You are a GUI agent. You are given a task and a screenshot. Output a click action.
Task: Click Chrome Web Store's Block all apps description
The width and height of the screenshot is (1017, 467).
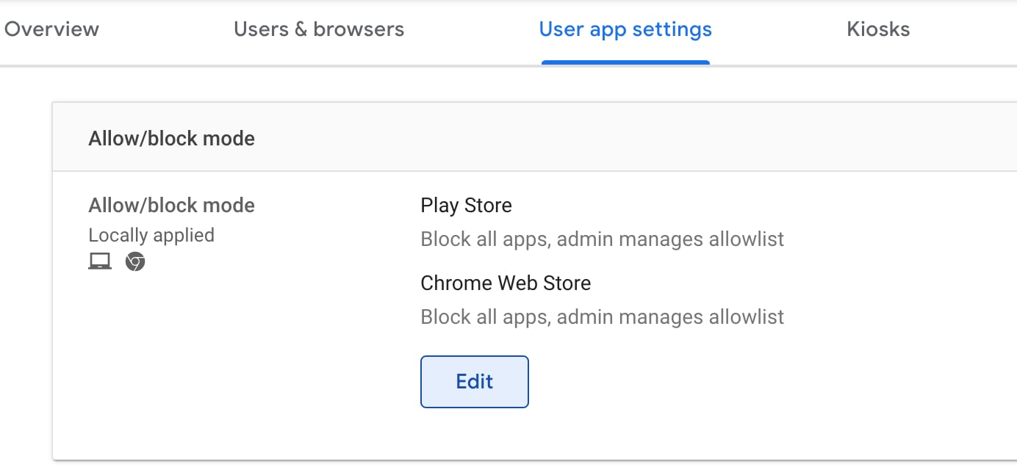602,317
